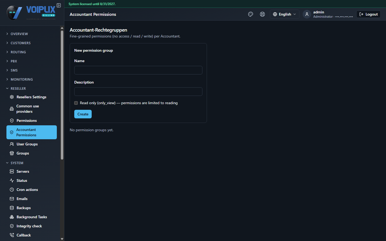Image resolution: width=386 pixels, height=241 pixels.
Task: Click the 'No permission groups yet.' text
Action: pyautogui.click(x=91, y=130)
